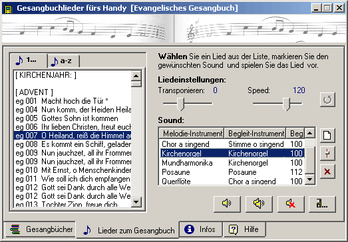The width and height of the screenshot is (348, 242).
Task: Select song 'eg 011 Wie soll ich dich empfangen'
Action: pyautogui.click(x=73, y=179)
